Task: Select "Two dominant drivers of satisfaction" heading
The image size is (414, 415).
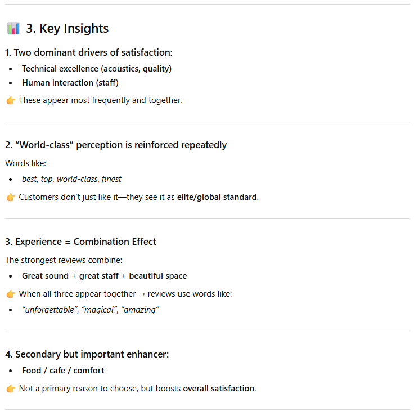Action: [x=89, y=52]
